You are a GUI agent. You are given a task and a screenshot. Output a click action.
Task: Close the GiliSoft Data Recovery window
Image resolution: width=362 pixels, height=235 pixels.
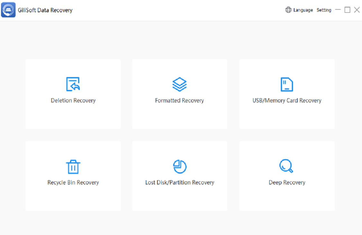tap(357, 10)
